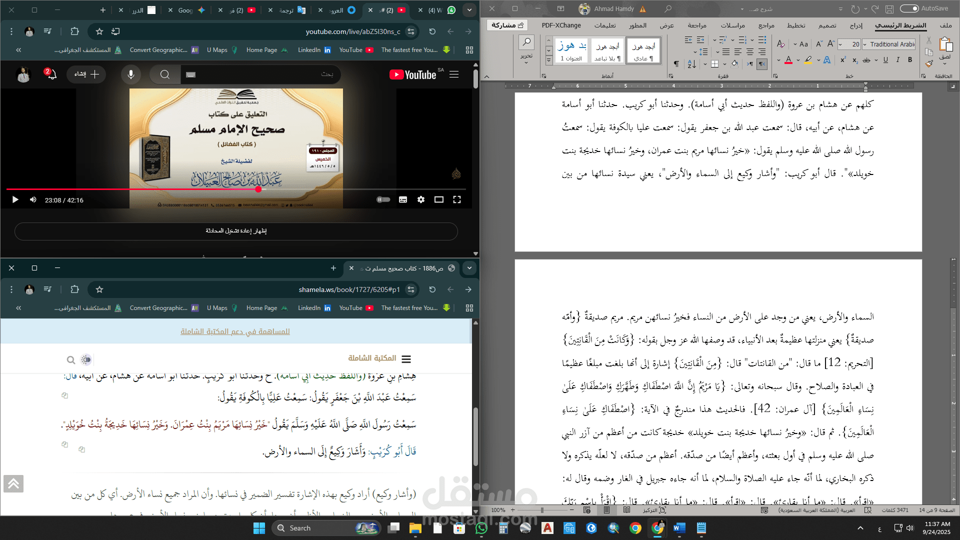Screen dimensions: 960x540
Task: Click the Share (مشاركة) button in Word
Action: pos(507,25)
